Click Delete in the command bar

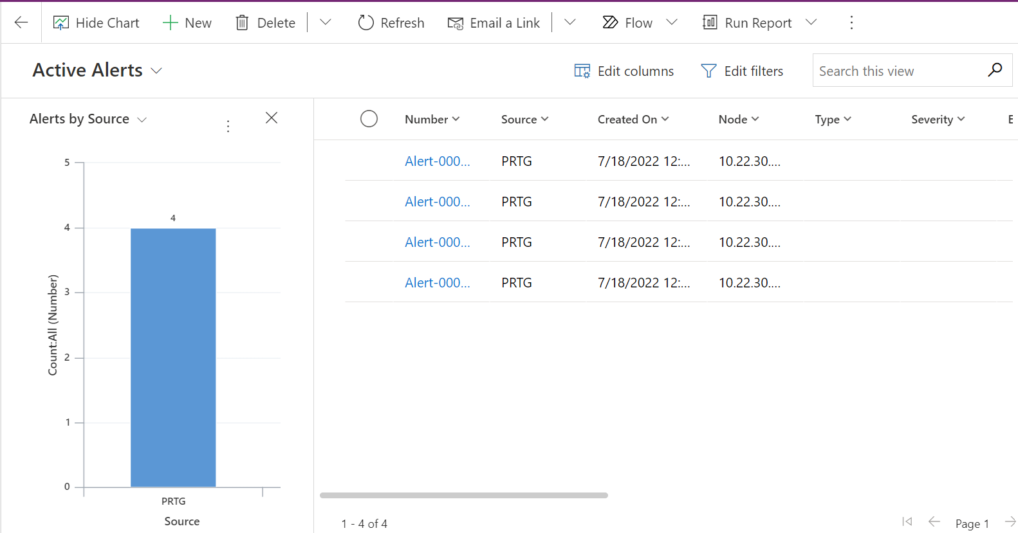click(x=266, y=23)
